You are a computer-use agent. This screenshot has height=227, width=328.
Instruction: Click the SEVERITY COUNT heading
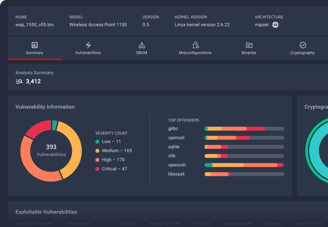pos(111,133)
